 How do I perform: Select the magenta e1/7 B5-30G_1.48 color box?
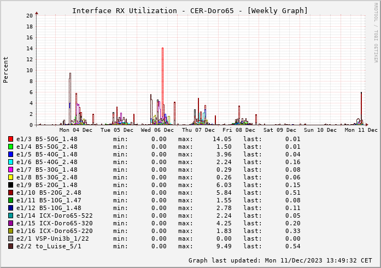coord(10,170)
